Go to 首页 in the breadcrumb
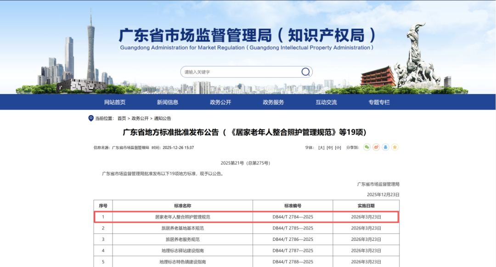This screenshot has width=496, height=267. (122, 118)
